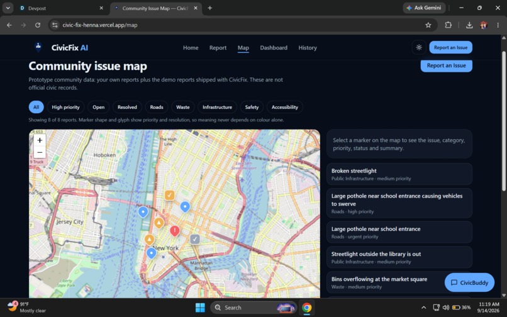The height and width of the screenshot is (317, 507).
Task: Open the Report nav link
Action: (x=218, y=48)
